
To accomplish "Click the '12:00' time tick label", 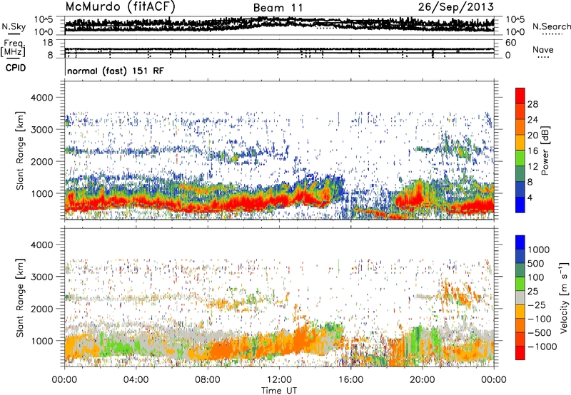I will [x=279, y=380].
